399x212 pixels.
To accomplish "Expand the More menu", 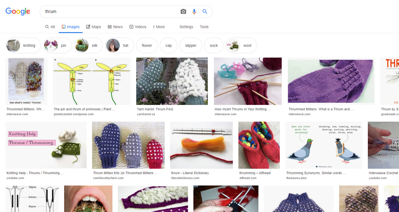I will point(159,27).
